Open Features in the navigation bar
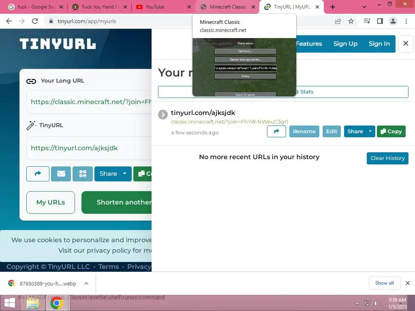The width and height of the screenshot is (415, 311). 309,44
